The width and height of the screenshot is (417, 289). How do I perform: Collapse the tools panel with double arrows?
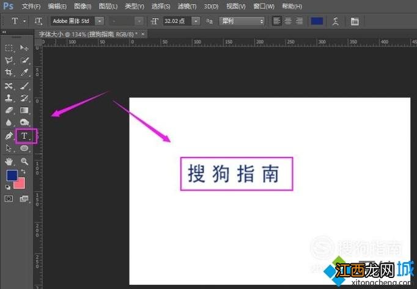tap(4, 32)
